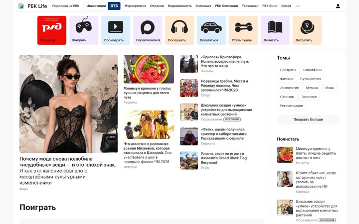Open Норвежцы гребли, Месси и Роналду article
The image size is (359, 224).
point(224,86)
